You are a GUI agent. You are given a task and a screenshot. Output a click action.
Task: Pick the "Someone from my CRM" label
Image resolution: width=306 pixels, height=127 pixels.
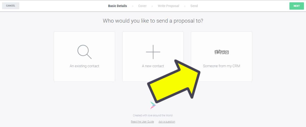click(x=221, y=66)
